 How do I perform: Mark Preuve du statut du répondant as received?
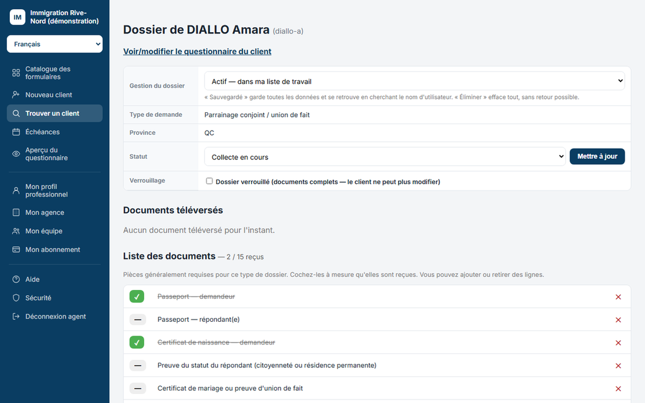click(x=138, y=366)
